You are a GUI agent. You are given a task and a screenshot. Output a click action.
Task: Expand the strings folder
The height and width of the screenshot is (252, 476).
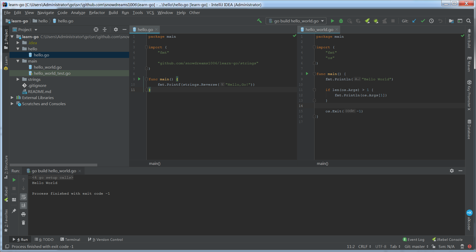click(x=18, y=79)
